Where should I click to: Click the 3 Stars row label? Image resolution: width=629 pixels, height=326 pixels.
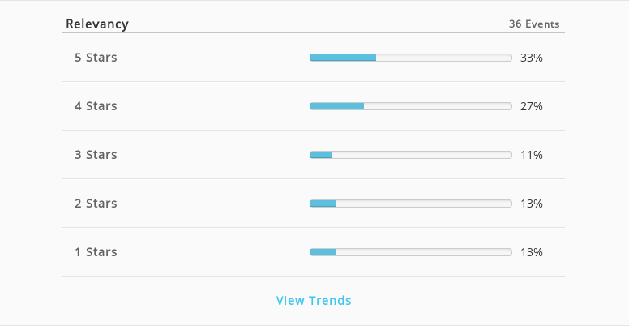[x=96, y=155]
